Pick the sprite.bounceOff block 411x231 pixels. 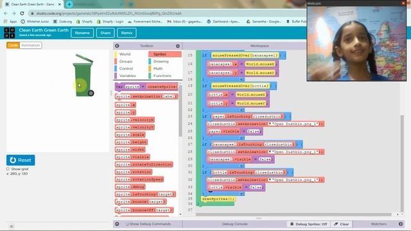coord(144,210)
